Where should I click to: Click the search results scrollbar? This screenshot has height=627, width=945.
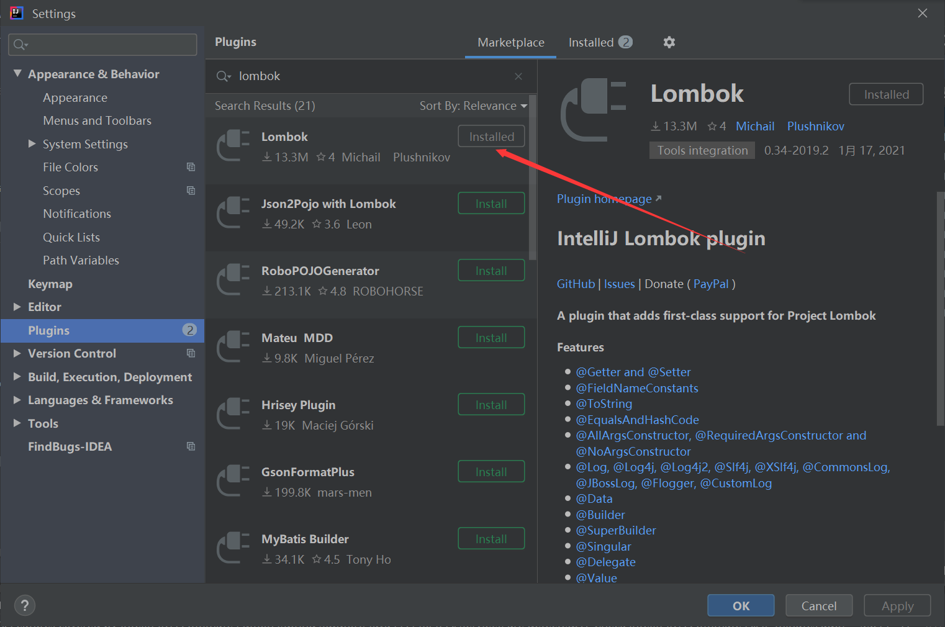tap(533, 174)
